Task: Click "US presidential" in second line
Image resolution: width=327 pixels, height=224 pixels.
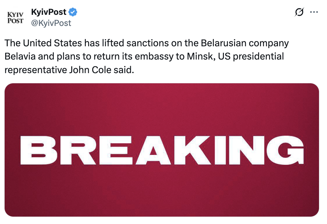Action: [x=251, y=57]
